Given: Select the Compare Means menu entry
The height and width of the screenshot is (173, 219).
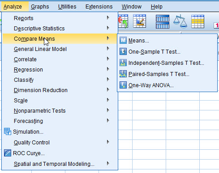Looking at the screenshot, I should [60, 39].
